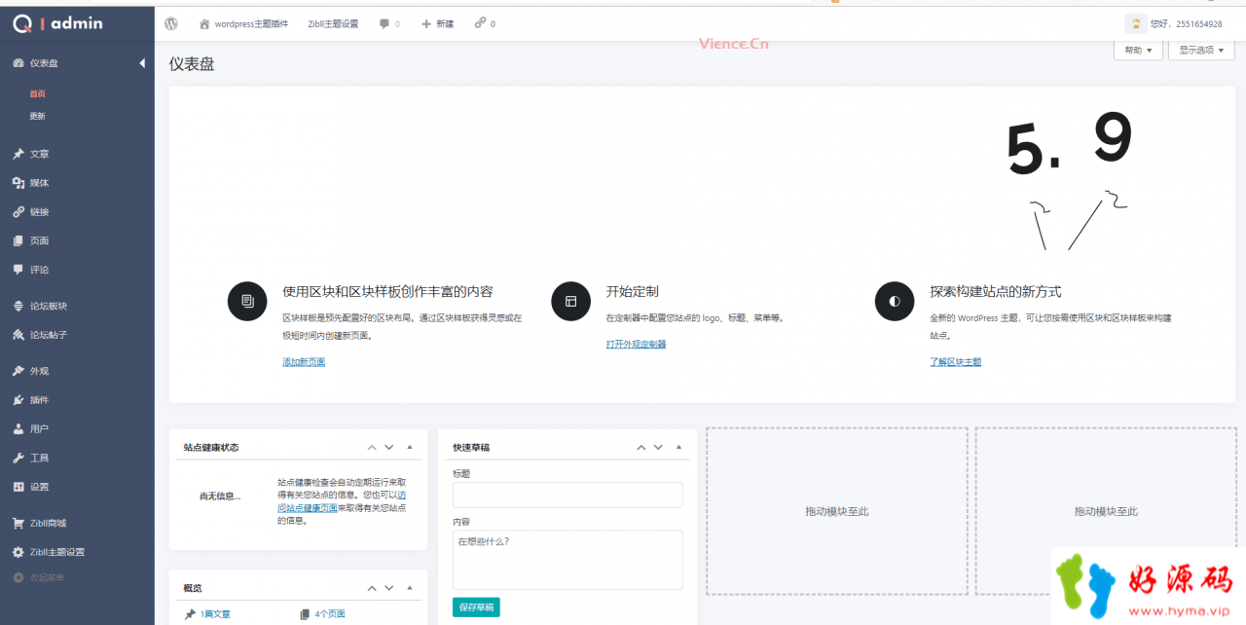Click the half-circle icon beside 探索构建站点的新方式
1246x625 pixels.
click(895, 301)
